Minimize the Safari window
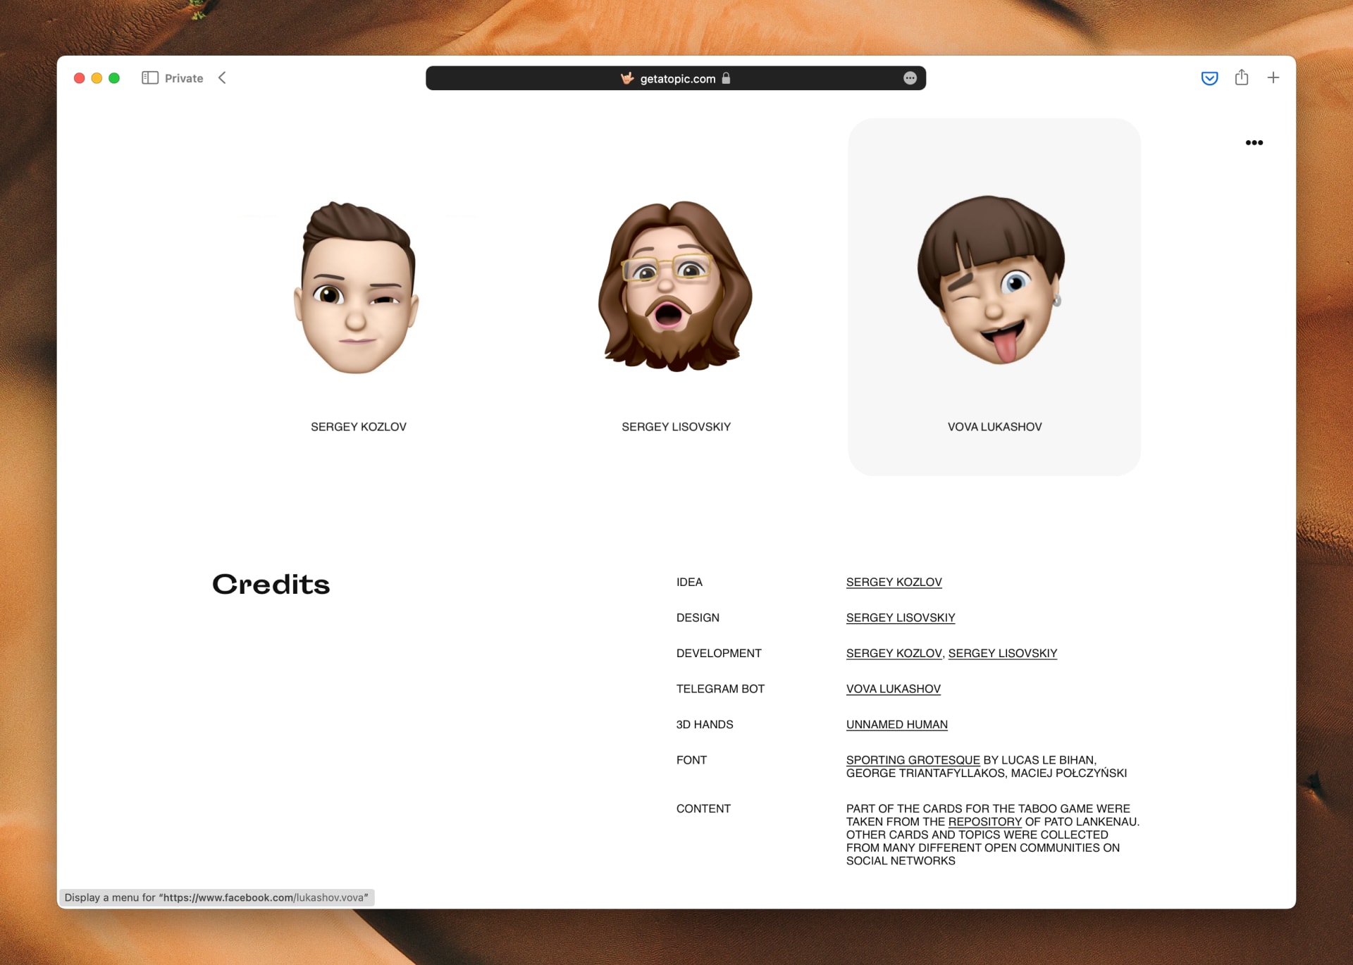This screenshot has width=1353, height=965. (x=97, y=78)
